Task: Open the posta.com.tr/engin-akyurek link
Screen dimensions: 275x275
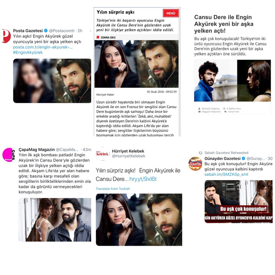Action: [x=43, y=47]
